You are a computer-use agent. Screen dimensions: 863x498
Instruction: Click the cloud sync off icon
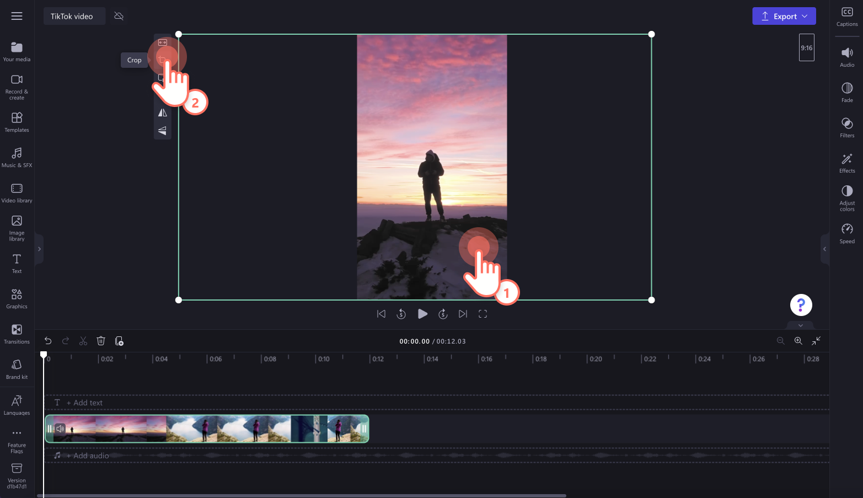119,16
